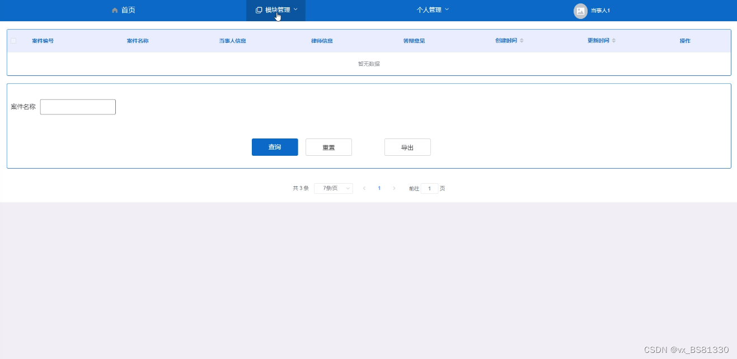Screen dimensions: 737x359
Task: Open the 首页 home menu item
Action: [x=123, y=10]
